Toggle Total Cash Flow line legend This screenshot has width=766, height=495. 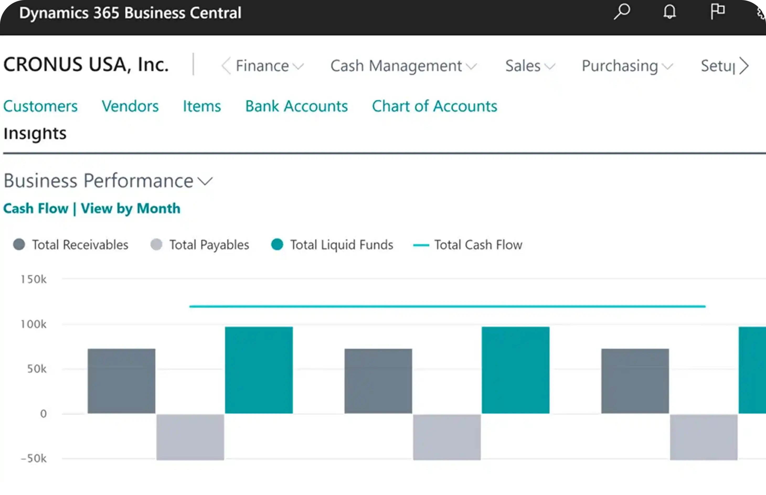tap(468, 245)
